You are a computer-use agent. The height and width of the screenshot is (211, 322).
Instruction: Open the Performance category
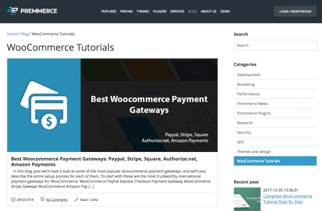[275, 94]
